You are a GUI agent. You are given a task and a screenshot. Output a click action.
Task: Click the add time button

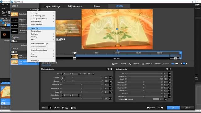click(x=158, y=64)
